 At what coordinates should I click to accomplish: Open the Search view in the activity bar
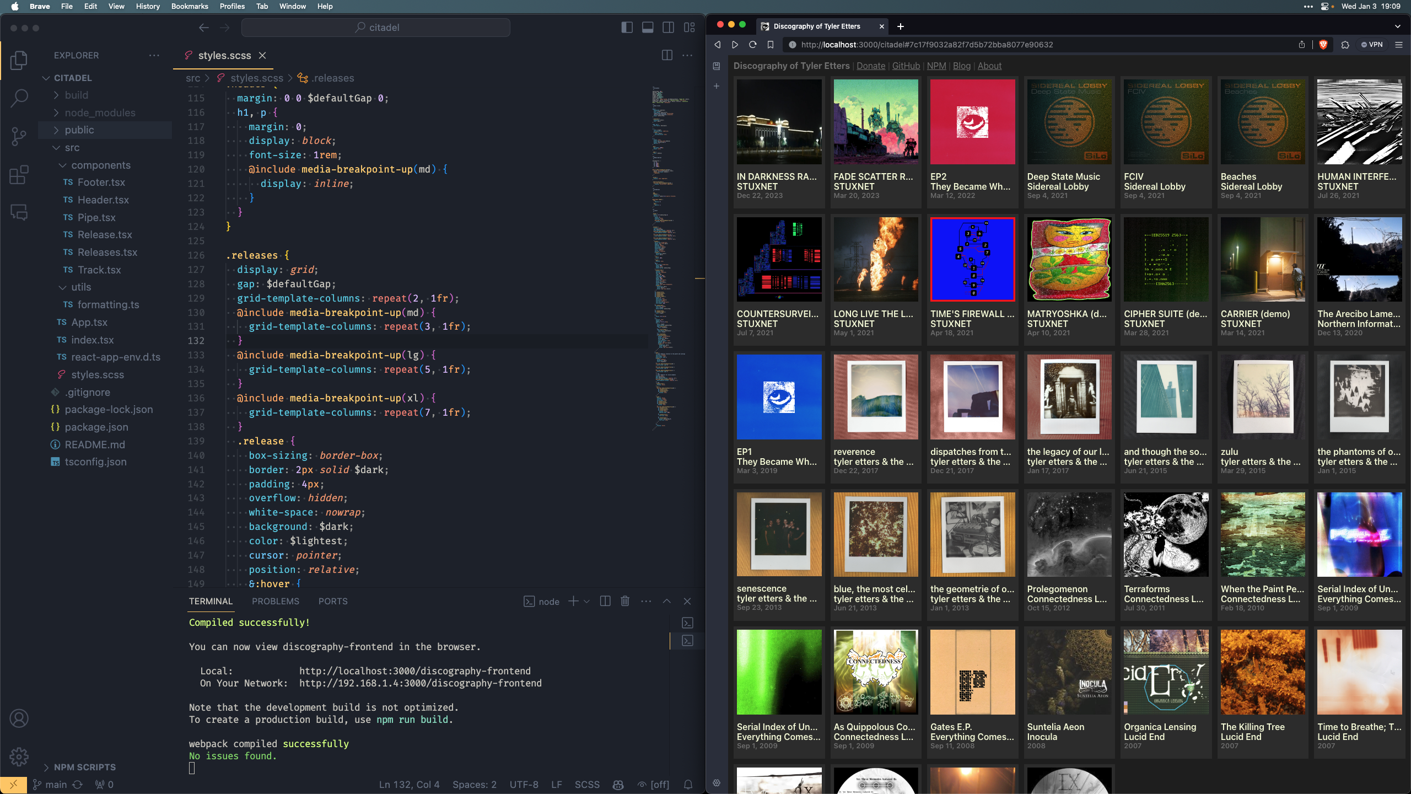click(19, 99)
